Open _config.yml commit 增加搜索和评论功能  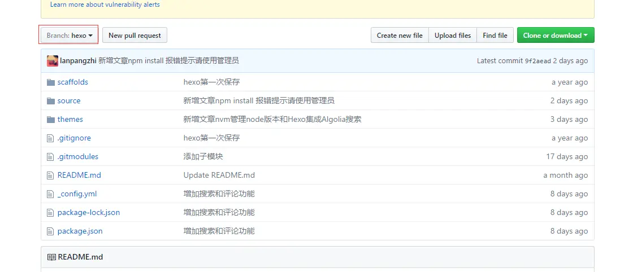point(219,194)
